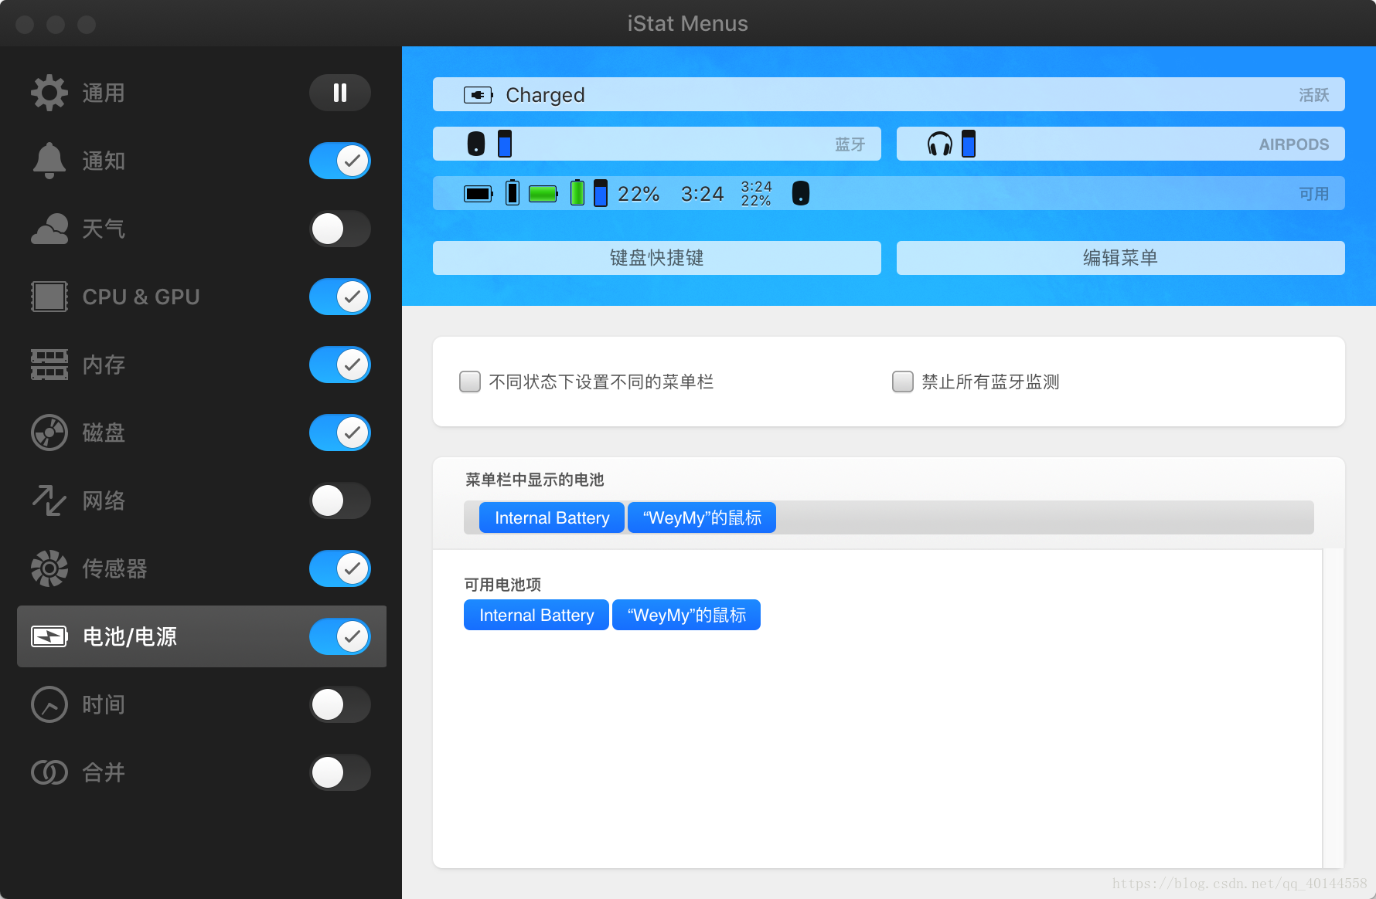Select the stacked 3:24 and 22% item
This screenshot has height=899, width=1376.
(756, 194)
